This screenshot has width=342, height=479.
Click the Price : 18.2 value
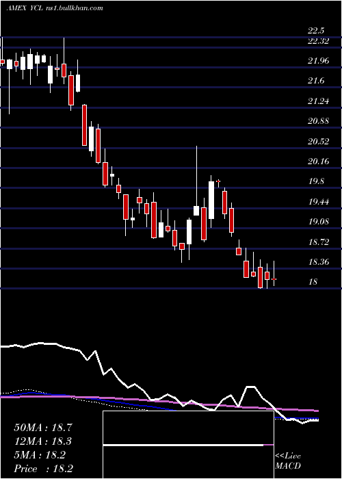click(x=43, y=469)
